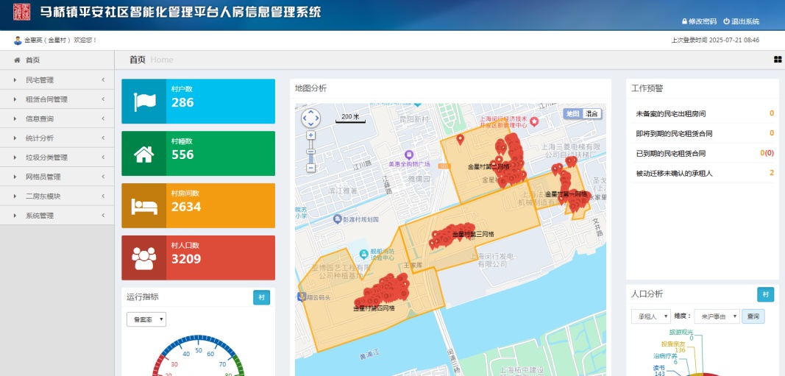This screenshot has height=376, width=785.
Task: Expand the 信息查询 menu
Action: pyautogui.click(x=57, y=118)
